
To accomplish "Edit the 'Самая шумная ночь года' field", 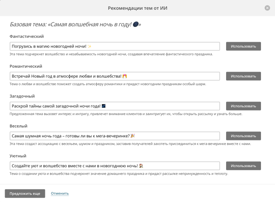I will [115, 136].
